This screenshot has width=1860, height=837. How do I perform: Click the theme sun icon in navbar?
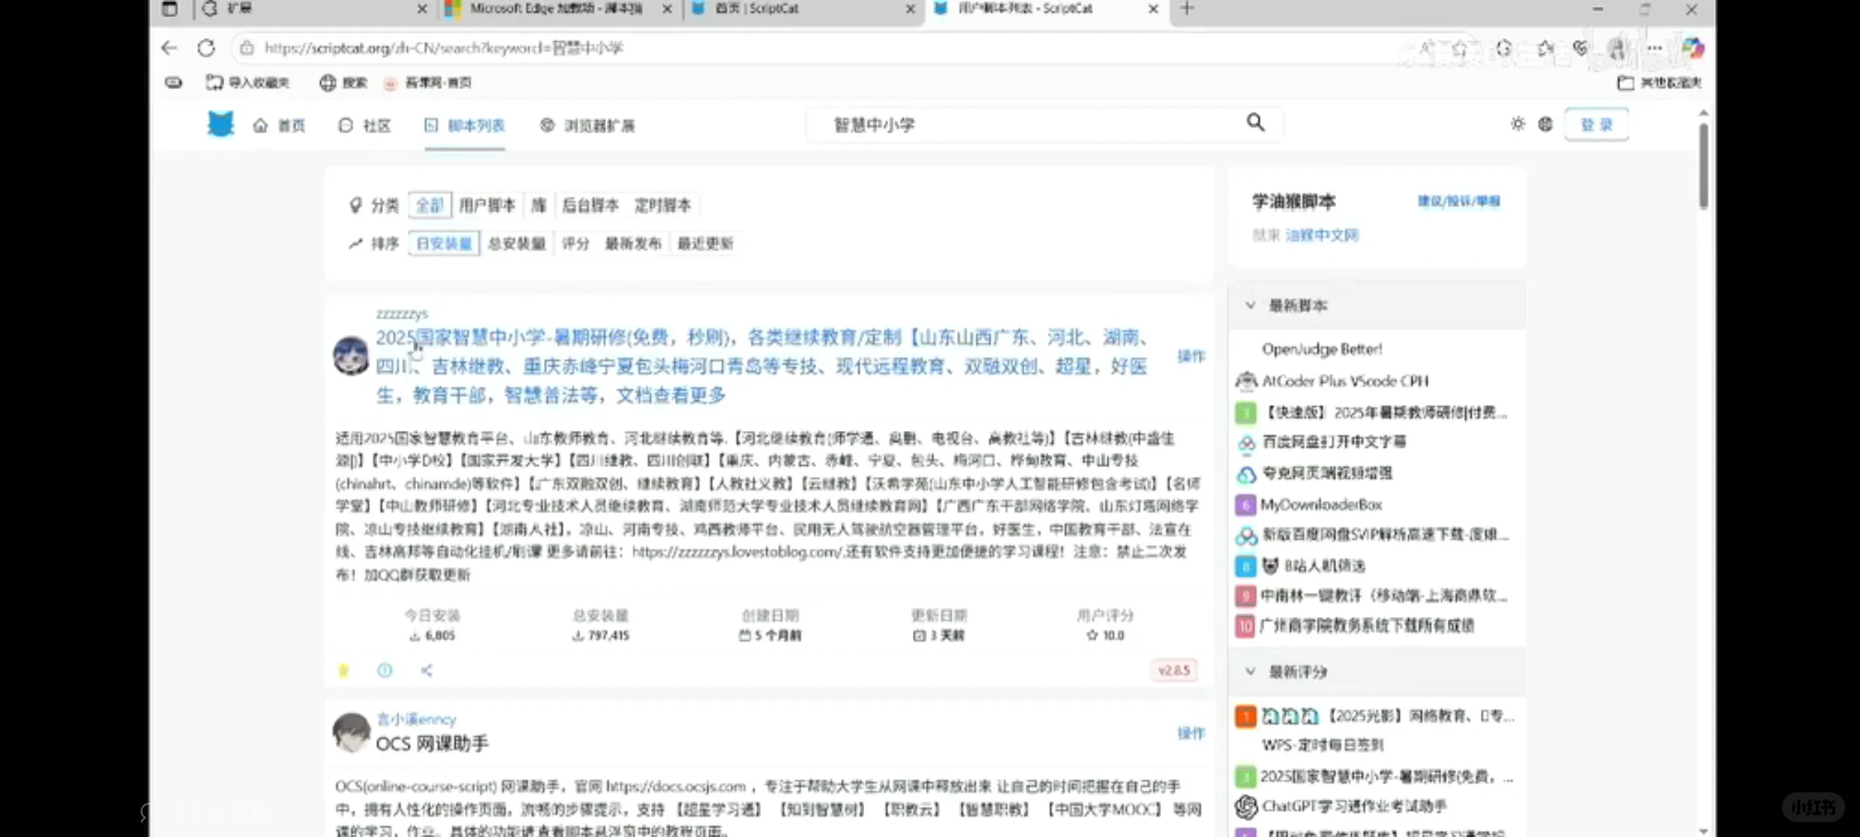1517,124
